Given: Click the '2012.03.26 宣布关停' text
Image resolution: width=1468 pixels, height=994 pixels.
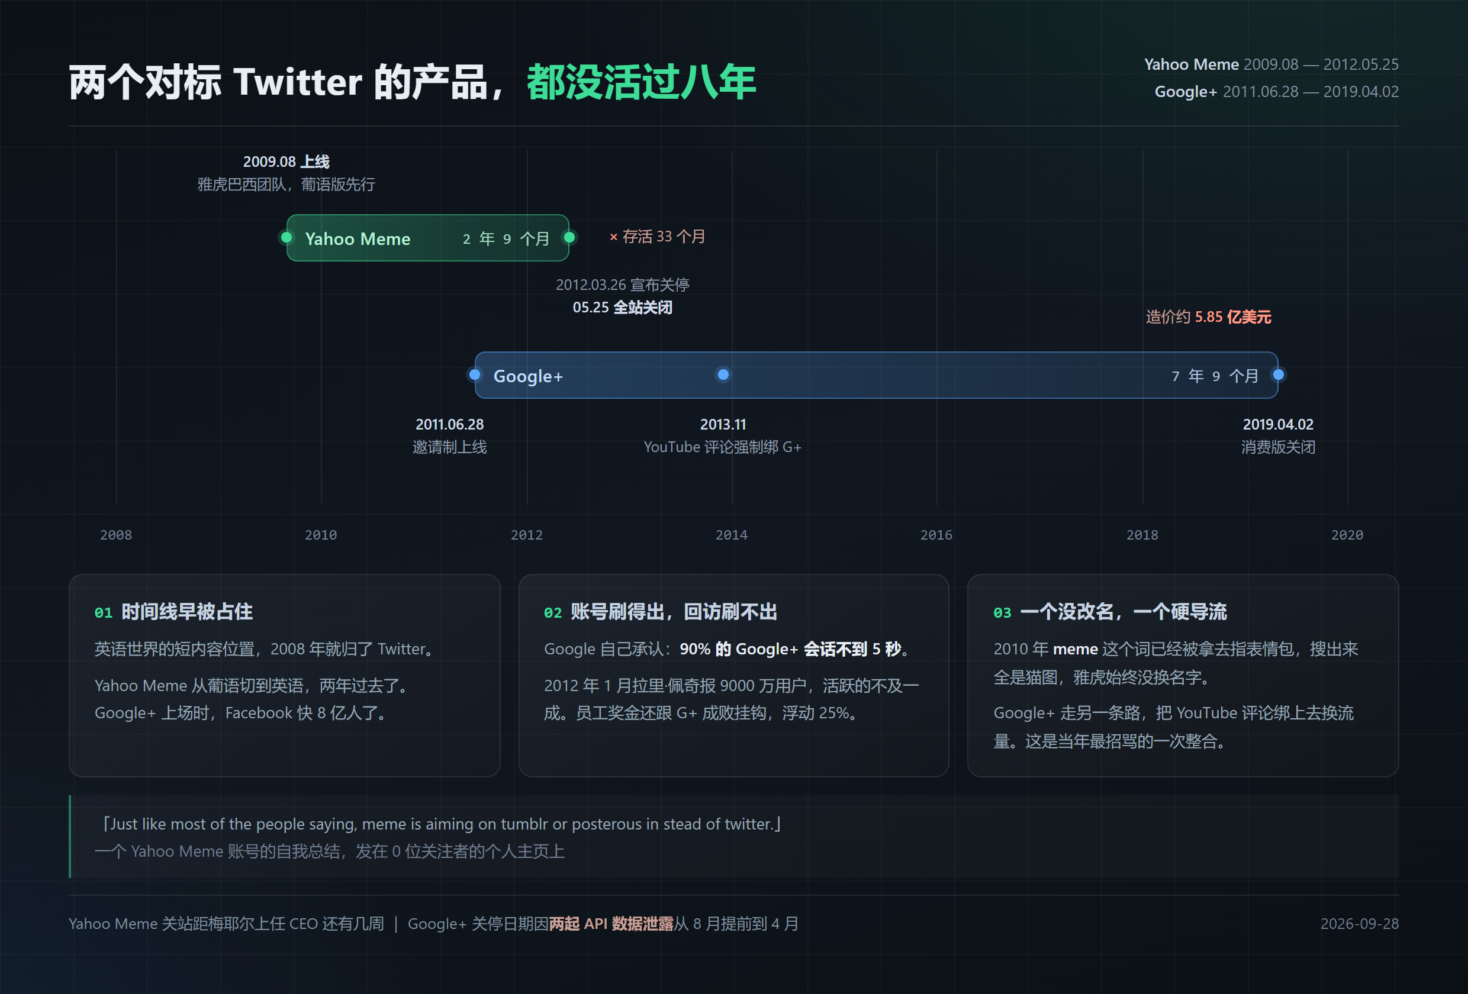Looking at the screenshot, I should (x=623, y=285).
